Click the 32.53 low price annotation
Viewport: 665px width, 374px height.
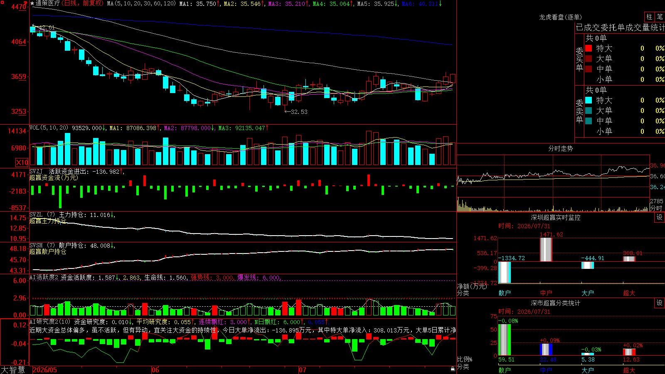pos(296,112)
